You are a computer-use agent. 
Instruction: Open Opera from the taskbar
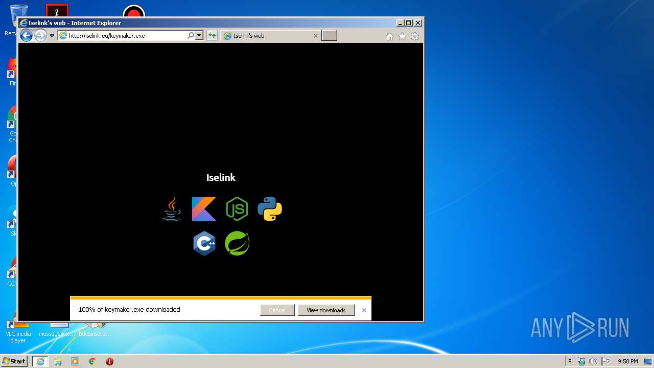tap(109, 361)
